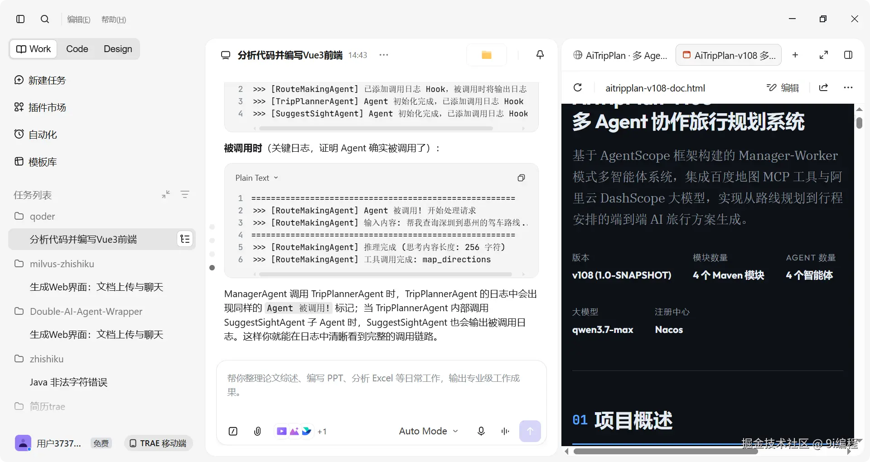
Task: Start voice input with the microphone icon
Action: tap(481, 431)
